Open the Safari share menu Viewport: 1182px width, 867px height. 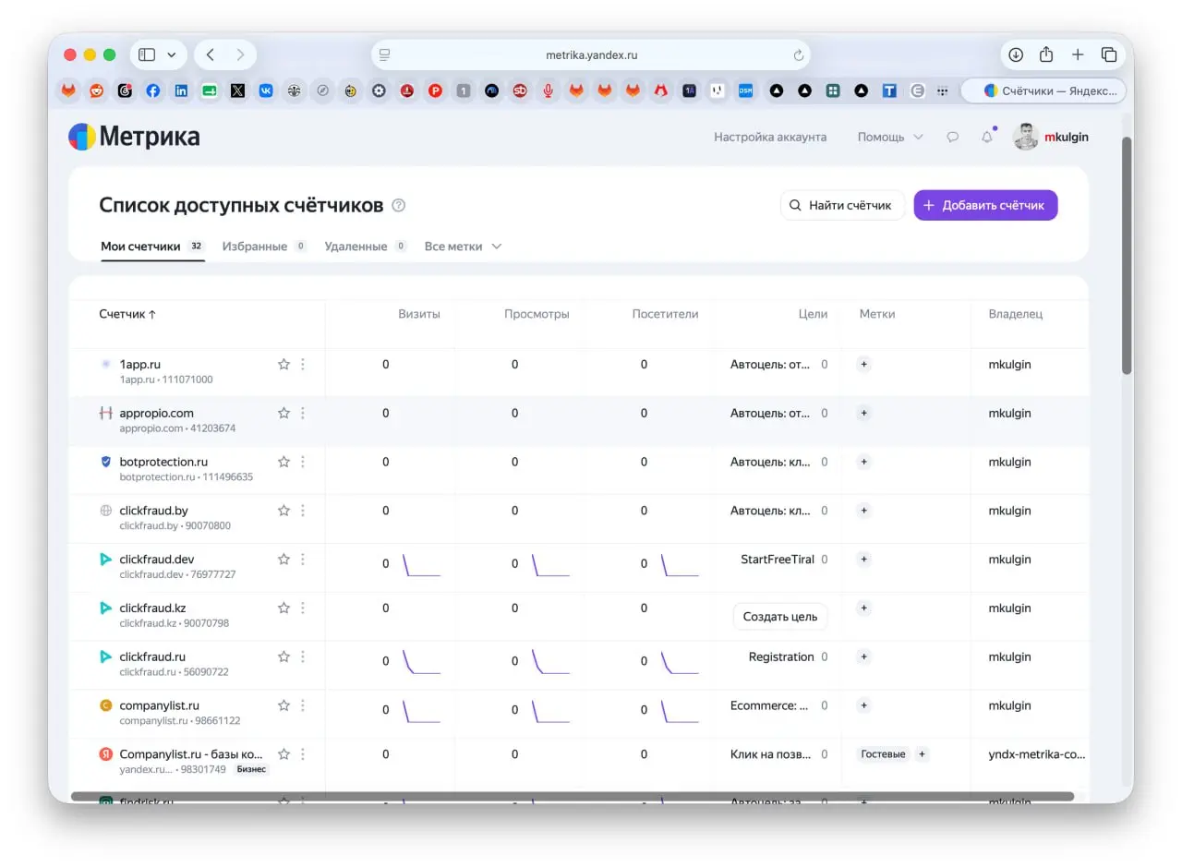(x=1046, y=54)
